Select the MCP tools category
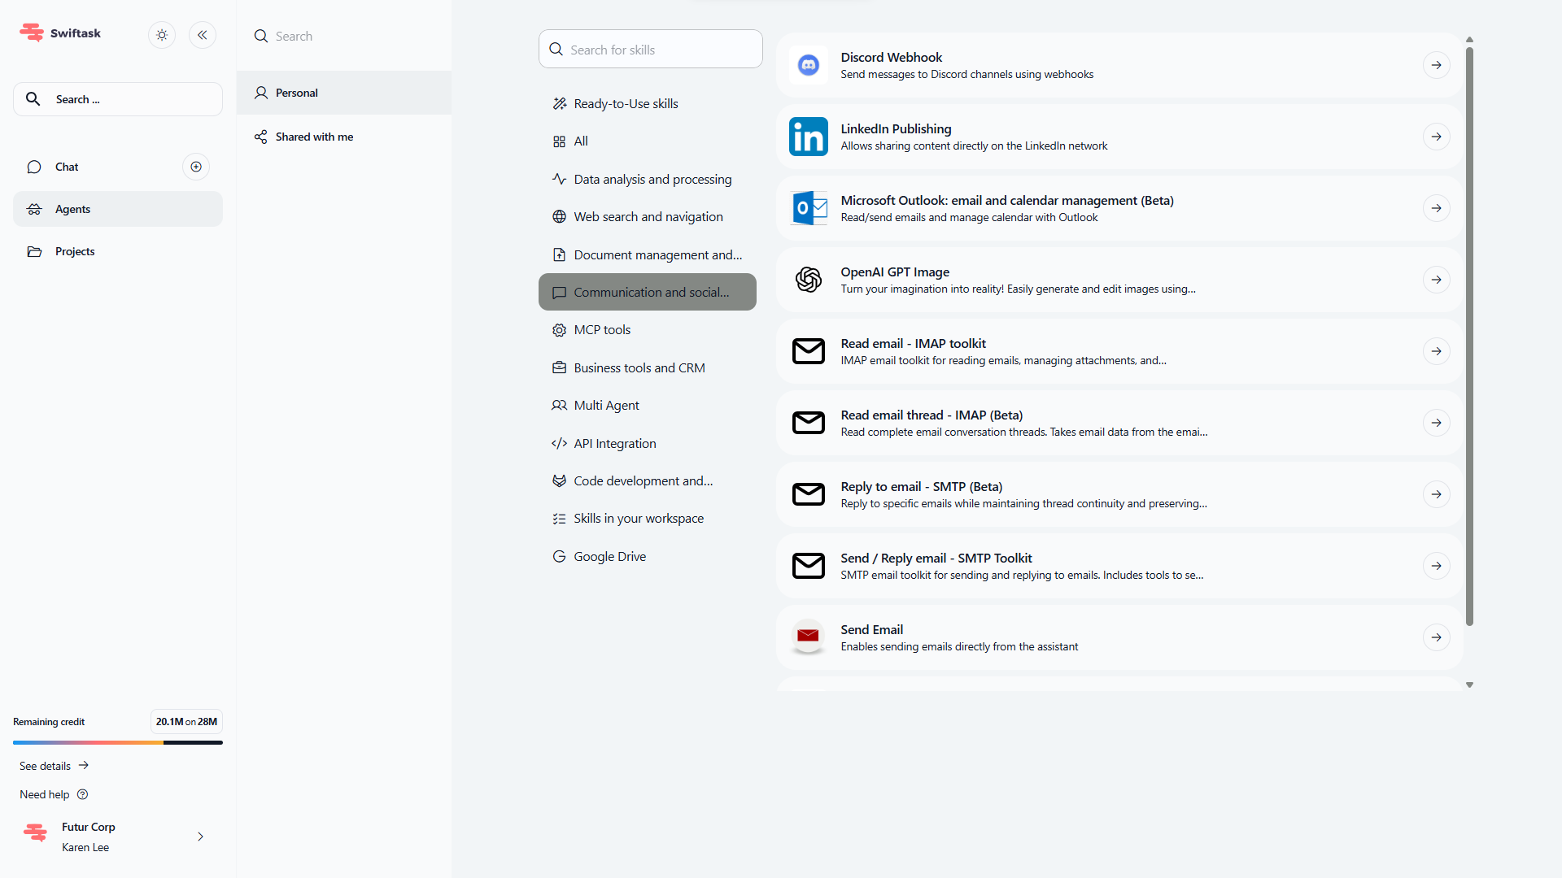Image resolution: width=1562 pixels, height=878 pixels. click(x=602, y=330)
